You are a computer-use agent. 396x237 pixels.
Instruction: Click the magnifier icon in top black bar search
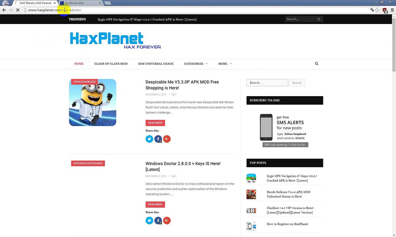[319, 19]
